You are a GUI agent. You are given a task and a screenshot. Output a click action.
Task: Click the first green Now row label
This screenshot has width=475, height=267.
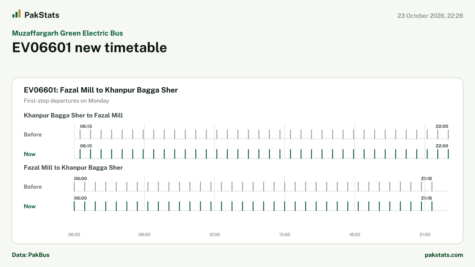[x=30, y=154]
